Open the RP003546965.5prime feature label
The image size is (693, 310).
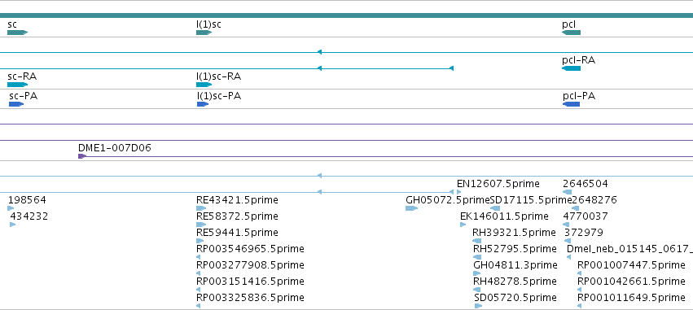(x=250, y=249)
